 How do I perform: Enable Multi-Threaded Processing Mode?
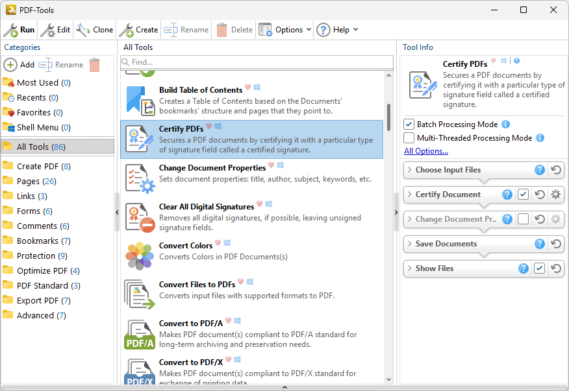point(409,138)
